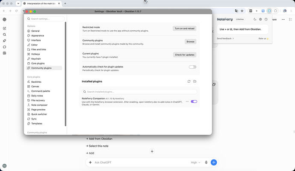Focus the Search settings field
This screenshot has width=295, height=171.
(x=45, y=19)
